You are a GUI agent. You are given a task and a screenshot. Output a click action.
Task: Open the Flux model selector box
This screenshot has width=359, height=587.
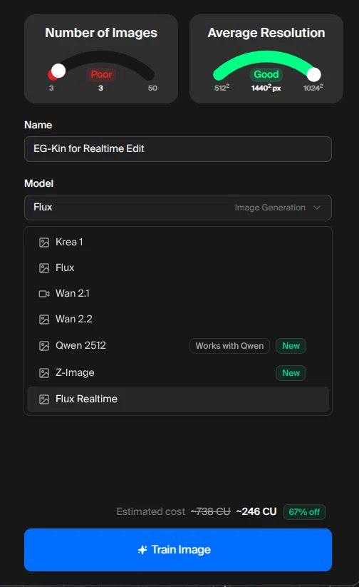coord(178,208)
